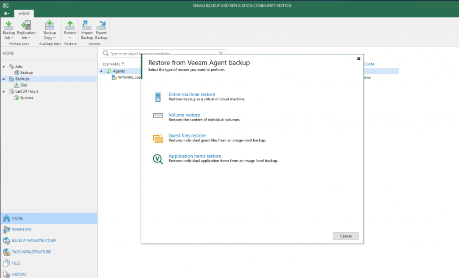Select the Disk item under Backups
This screenshot has height=278, width=459.
(24, 85)
